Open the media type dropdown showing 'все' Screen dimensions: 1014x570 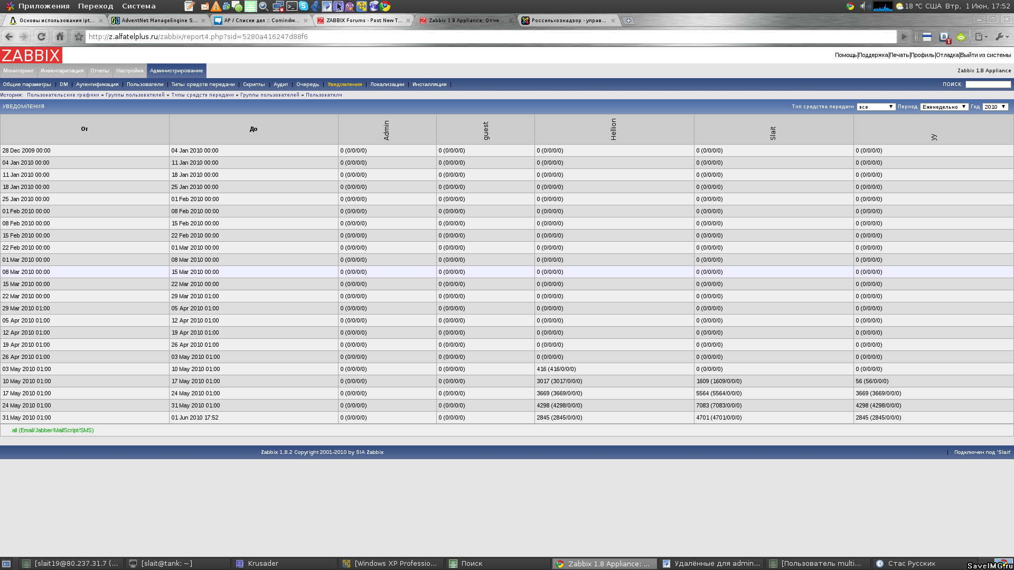coord(876,107)
